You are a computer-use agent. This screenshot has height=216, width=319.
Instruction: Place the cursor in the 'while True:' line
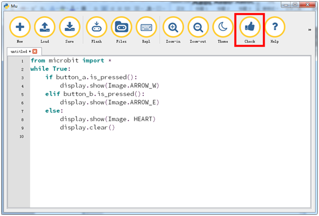[50, 69]
